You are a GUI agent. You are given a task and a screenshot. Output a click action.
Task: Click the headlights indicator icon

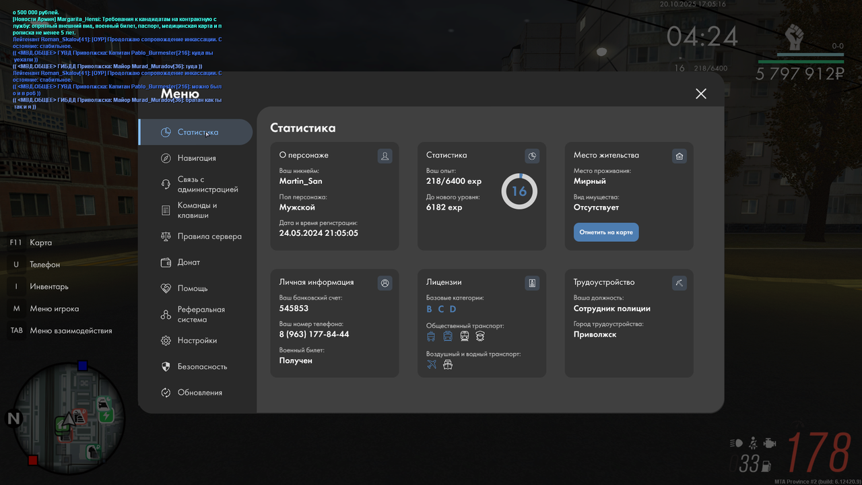point(736,443)
